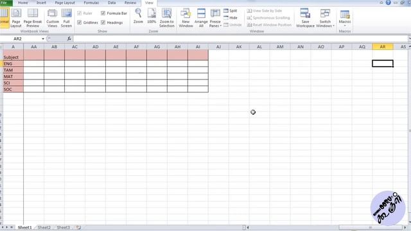Switch to the Data tab

(x=112, y=3)
